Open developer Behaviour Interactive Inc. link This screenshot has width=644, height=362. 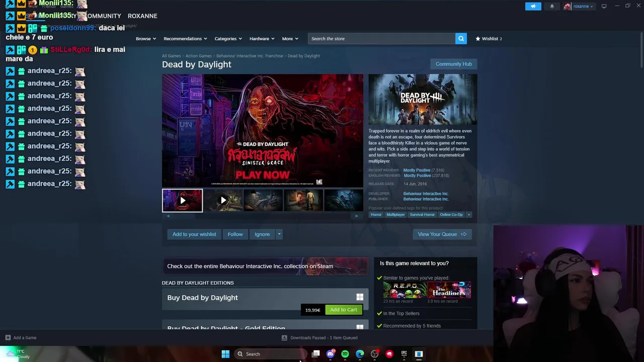[426, 194]
